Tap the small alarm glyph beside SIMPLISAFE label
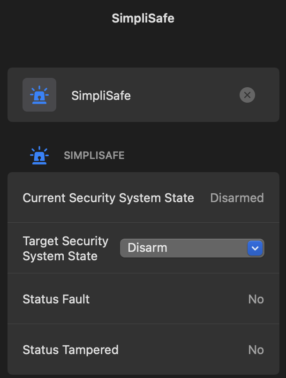 39,155
